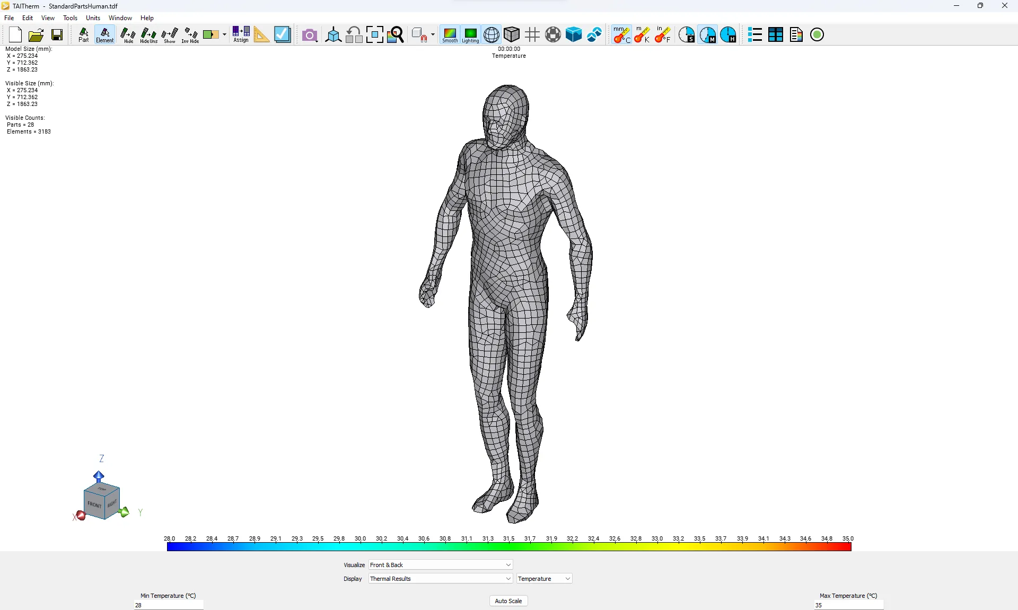1018x610 pixels.
Task: Open the screenshot camera tool
Action: click(x=310, y=34)
